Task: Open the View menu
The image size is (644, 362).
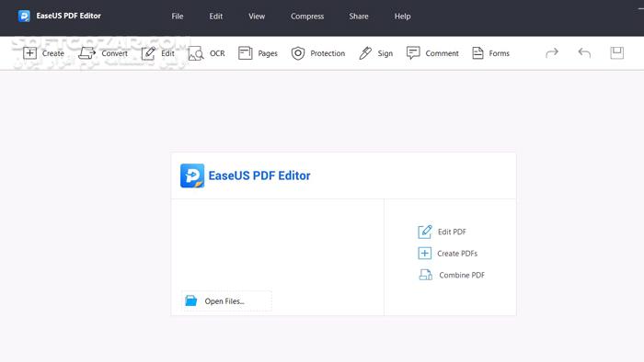Action: tap(257, 17)
